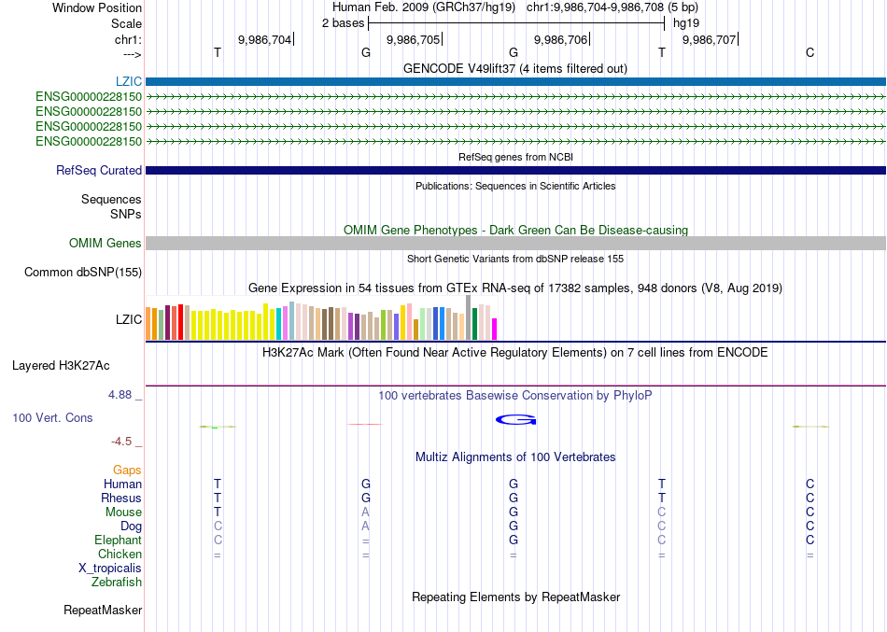Screen dimensions: 887x632
Task: Click the X_tropicalis species label
Action: pyautogui.click(x=110, y=569)
